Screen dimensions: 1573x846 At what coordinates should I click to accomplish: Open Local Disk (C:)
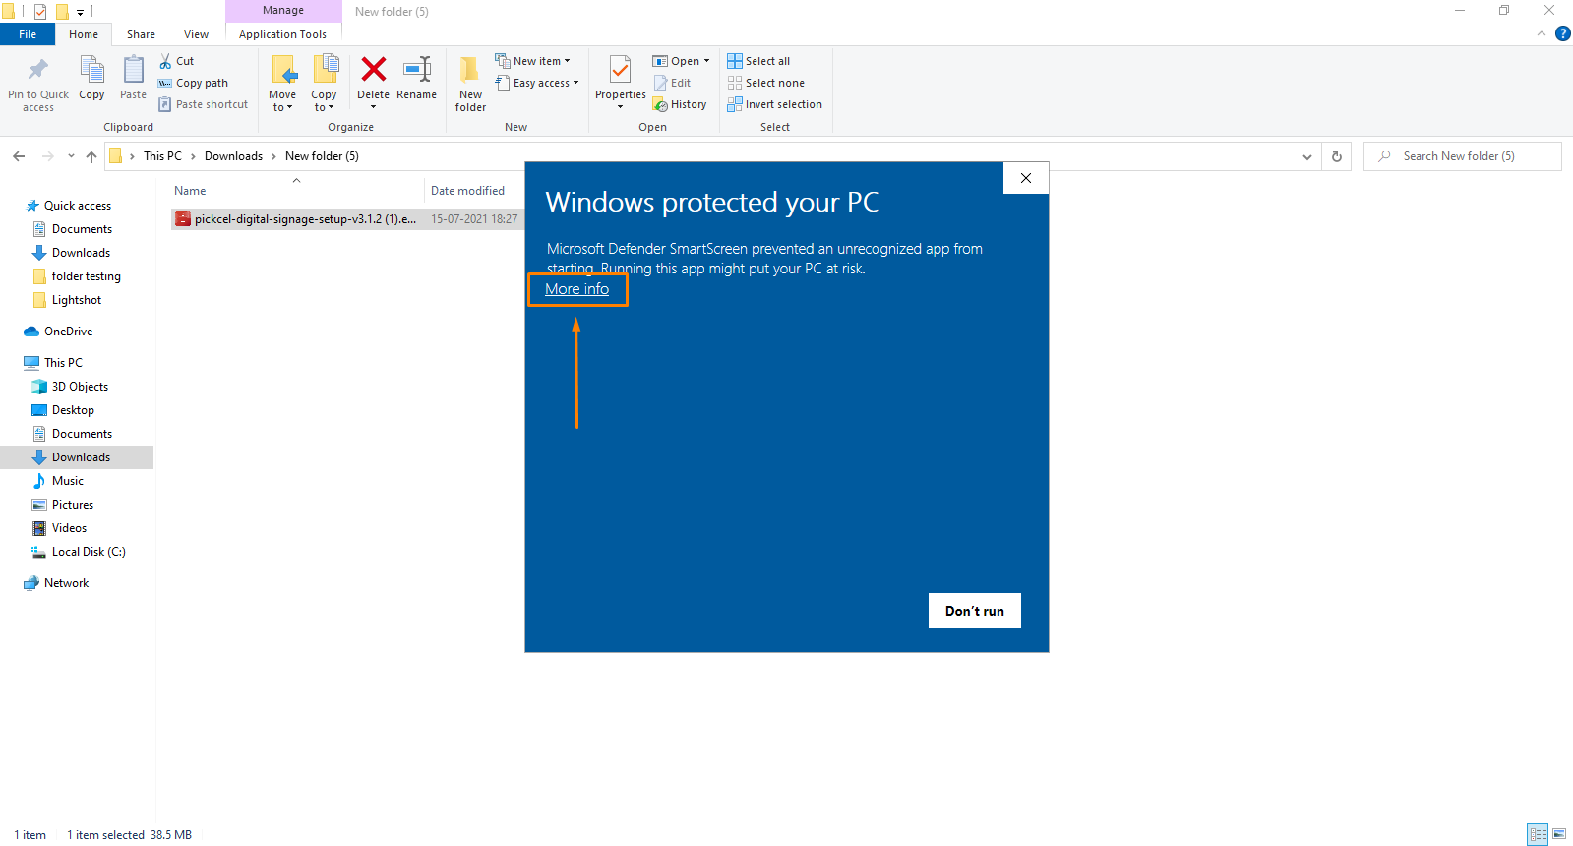click(88, 552)
